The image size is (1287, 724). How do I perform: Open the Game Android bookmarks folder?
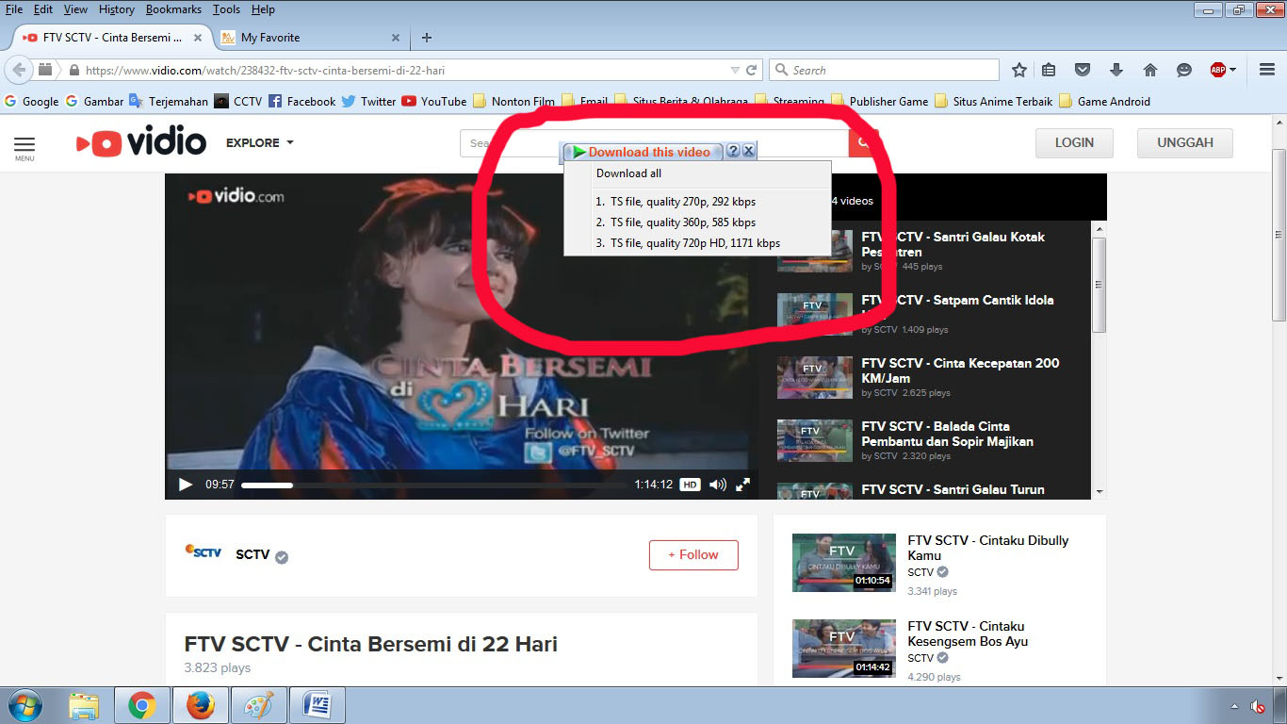tap(1104, 101)
